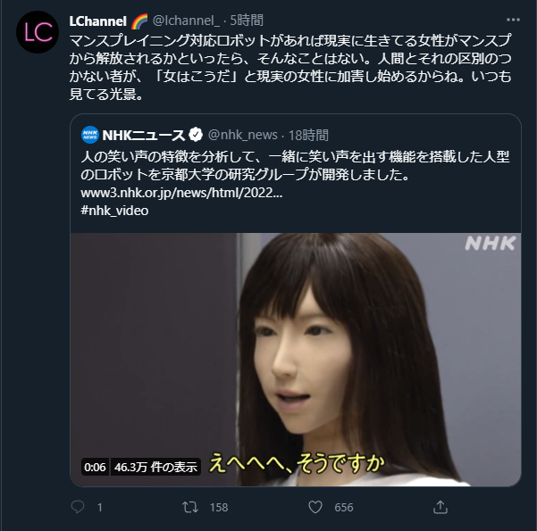This screenshot has width=537, height=531.
Task: Like the tweet with heart icon
Action: click(315, 507)
